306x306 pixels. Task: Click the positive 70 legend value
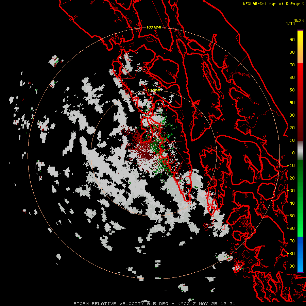pyautogui.click(x=292, y=65)
